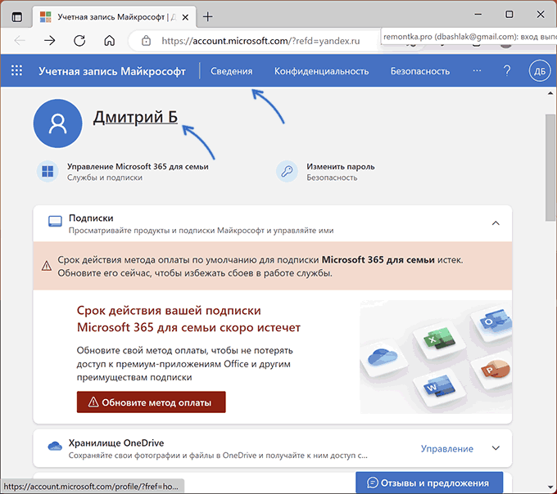This screenshot has width=557, height=494.
Task: Open a new browser tab
Action: [208, 16]
